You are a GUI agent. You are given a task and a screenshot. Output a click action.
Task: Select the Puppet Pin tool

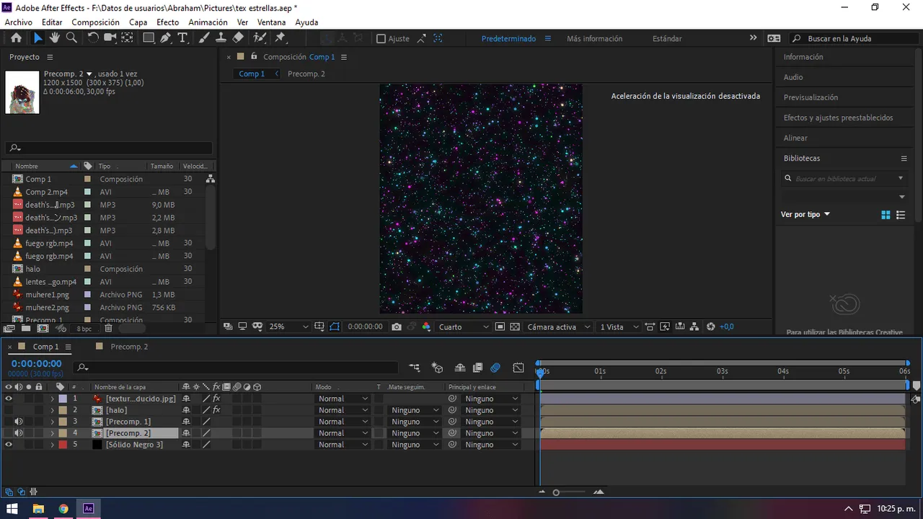[281, 38]
